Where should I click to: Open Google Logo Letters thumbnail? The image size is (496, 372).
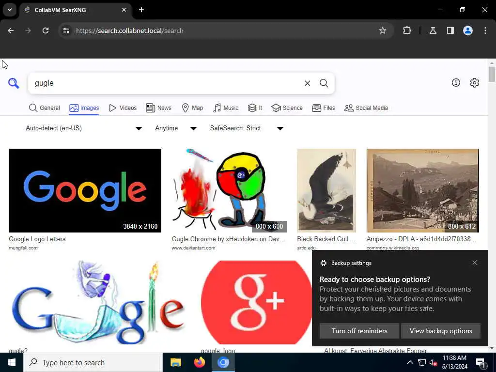(x=85, y=190)
